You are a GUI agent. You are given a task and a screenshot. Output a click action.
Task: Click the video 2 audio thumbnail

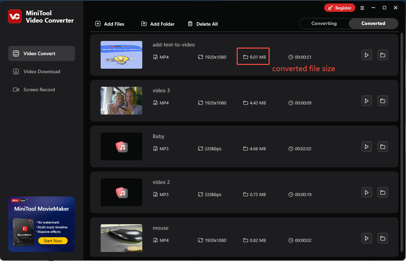121,192
